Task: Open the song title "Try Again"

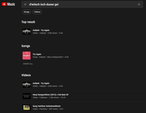Action: (37, 54)
